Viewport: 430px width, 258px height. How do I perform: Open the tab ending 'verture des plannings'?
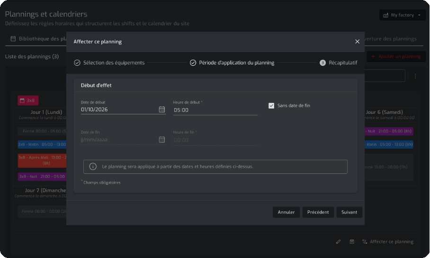pos(391,39)
